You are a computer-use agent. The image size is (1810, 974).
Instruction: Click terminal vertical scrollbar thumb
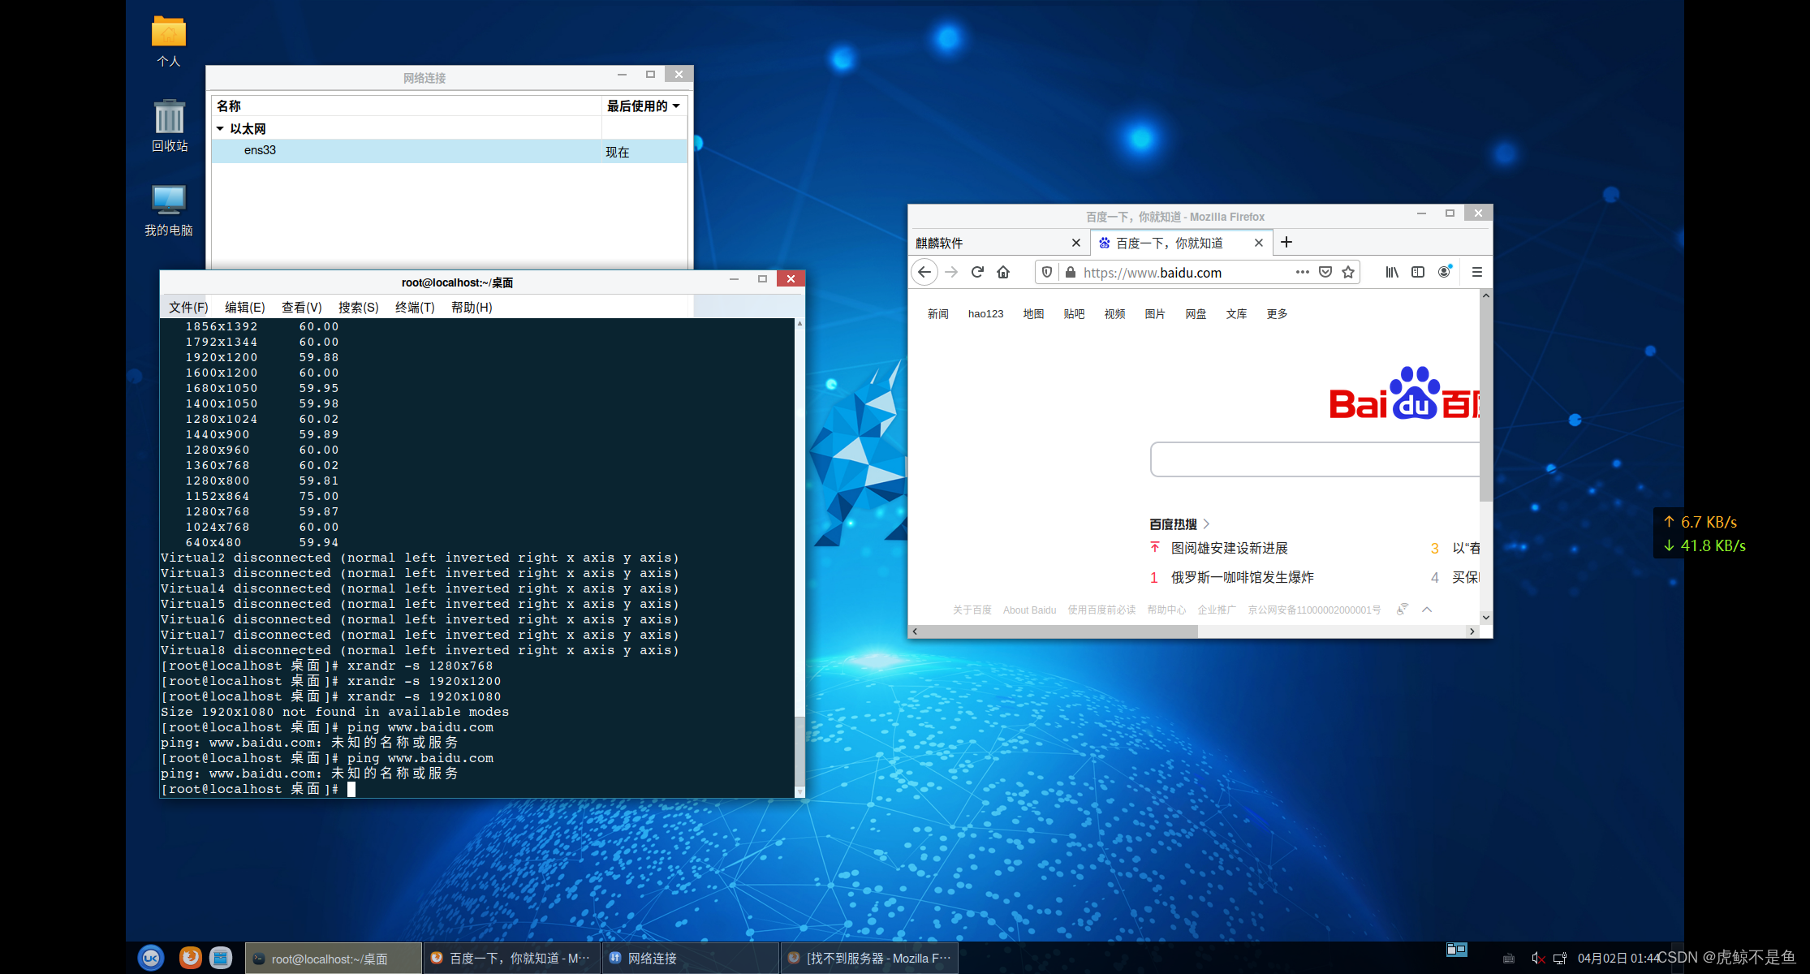point(799,750)
